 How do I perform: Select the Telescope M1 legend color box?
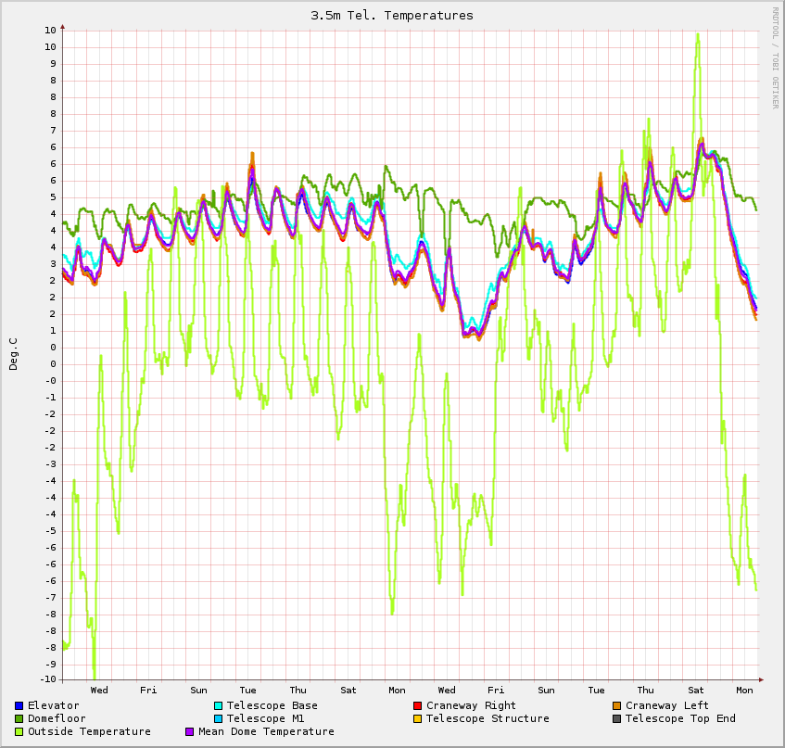coord(218,718)
